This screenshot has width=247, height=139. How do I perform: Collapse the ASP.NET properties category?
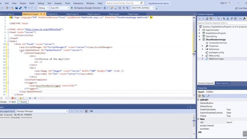198,100
